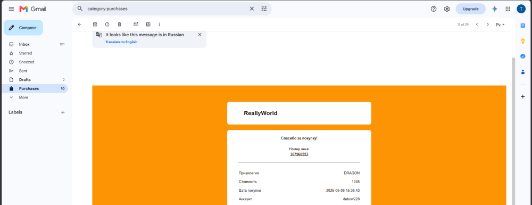The image size is (532, 205).
Task: Click the category:purchases search field
Action: click(x=166, y=9)
